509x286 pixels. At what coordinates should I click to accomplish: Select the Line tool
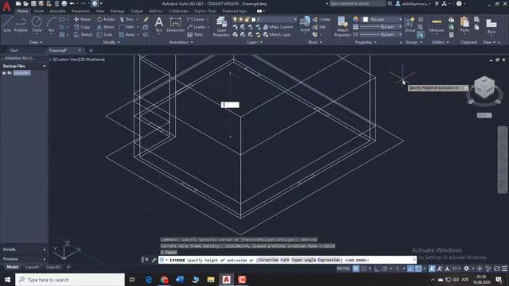7,25
